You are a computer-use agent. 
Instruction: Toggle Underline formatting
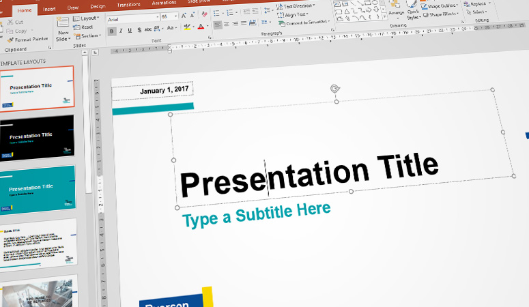coord(130,30)
